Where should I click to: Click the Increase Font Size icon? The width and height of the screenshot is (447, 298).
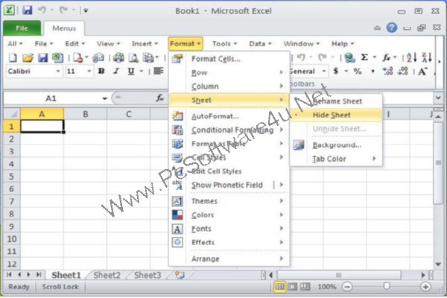tap(422, 71)
